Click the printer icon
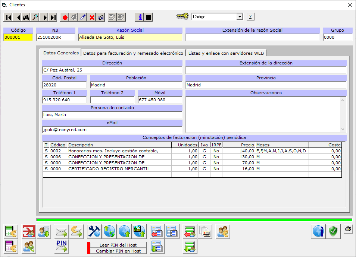The width and height of the screenshot is (356, 257). 348,229
